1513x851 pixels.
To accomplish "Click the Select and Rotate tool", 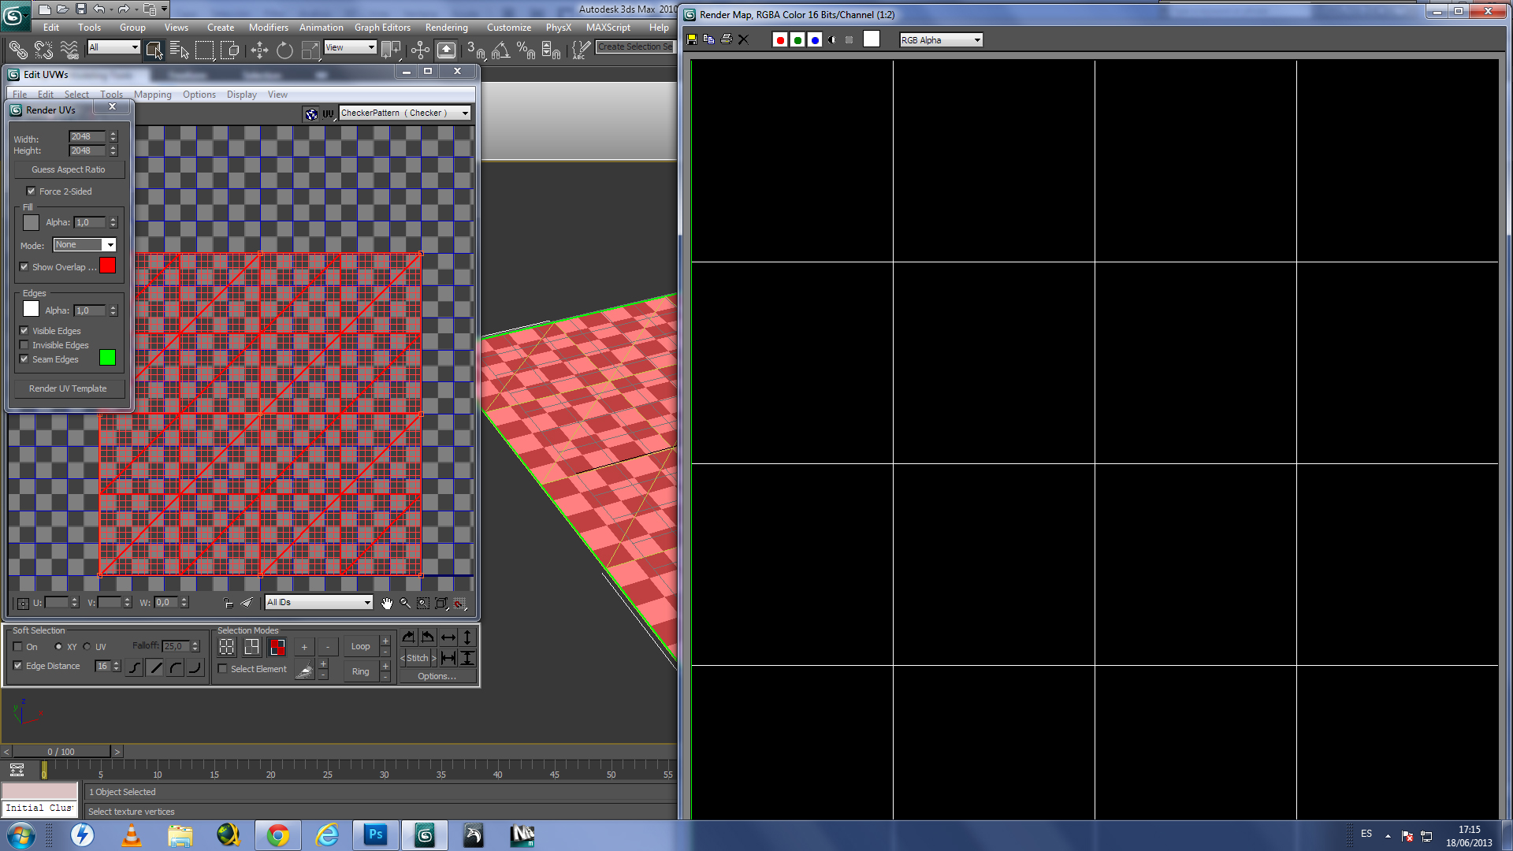I will coord(284,50).
